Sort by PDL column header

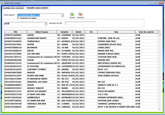(15, 32)
